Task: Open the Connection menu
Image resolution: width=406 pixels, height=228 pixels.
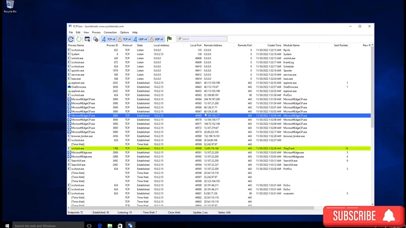Action: click(x=110, y=32)
